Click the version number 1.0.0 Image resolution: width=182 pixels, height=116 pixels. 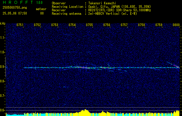[39, 3]
